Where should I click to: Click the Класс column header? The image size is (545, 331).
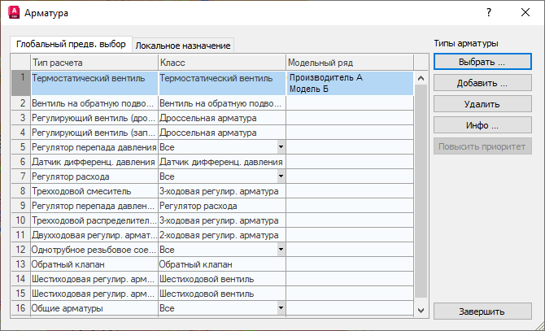coord(222,63)
